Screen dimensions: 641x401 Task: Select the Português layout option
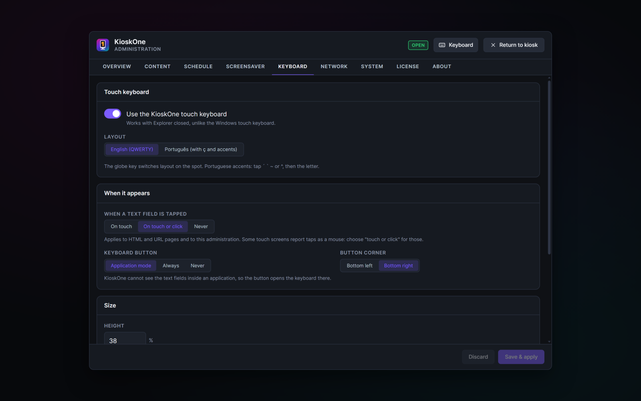coord(201,149)
